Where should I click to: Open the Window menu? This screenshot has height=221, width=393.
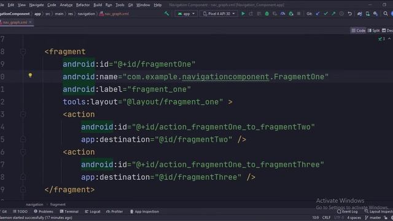[x=143, y=5]
